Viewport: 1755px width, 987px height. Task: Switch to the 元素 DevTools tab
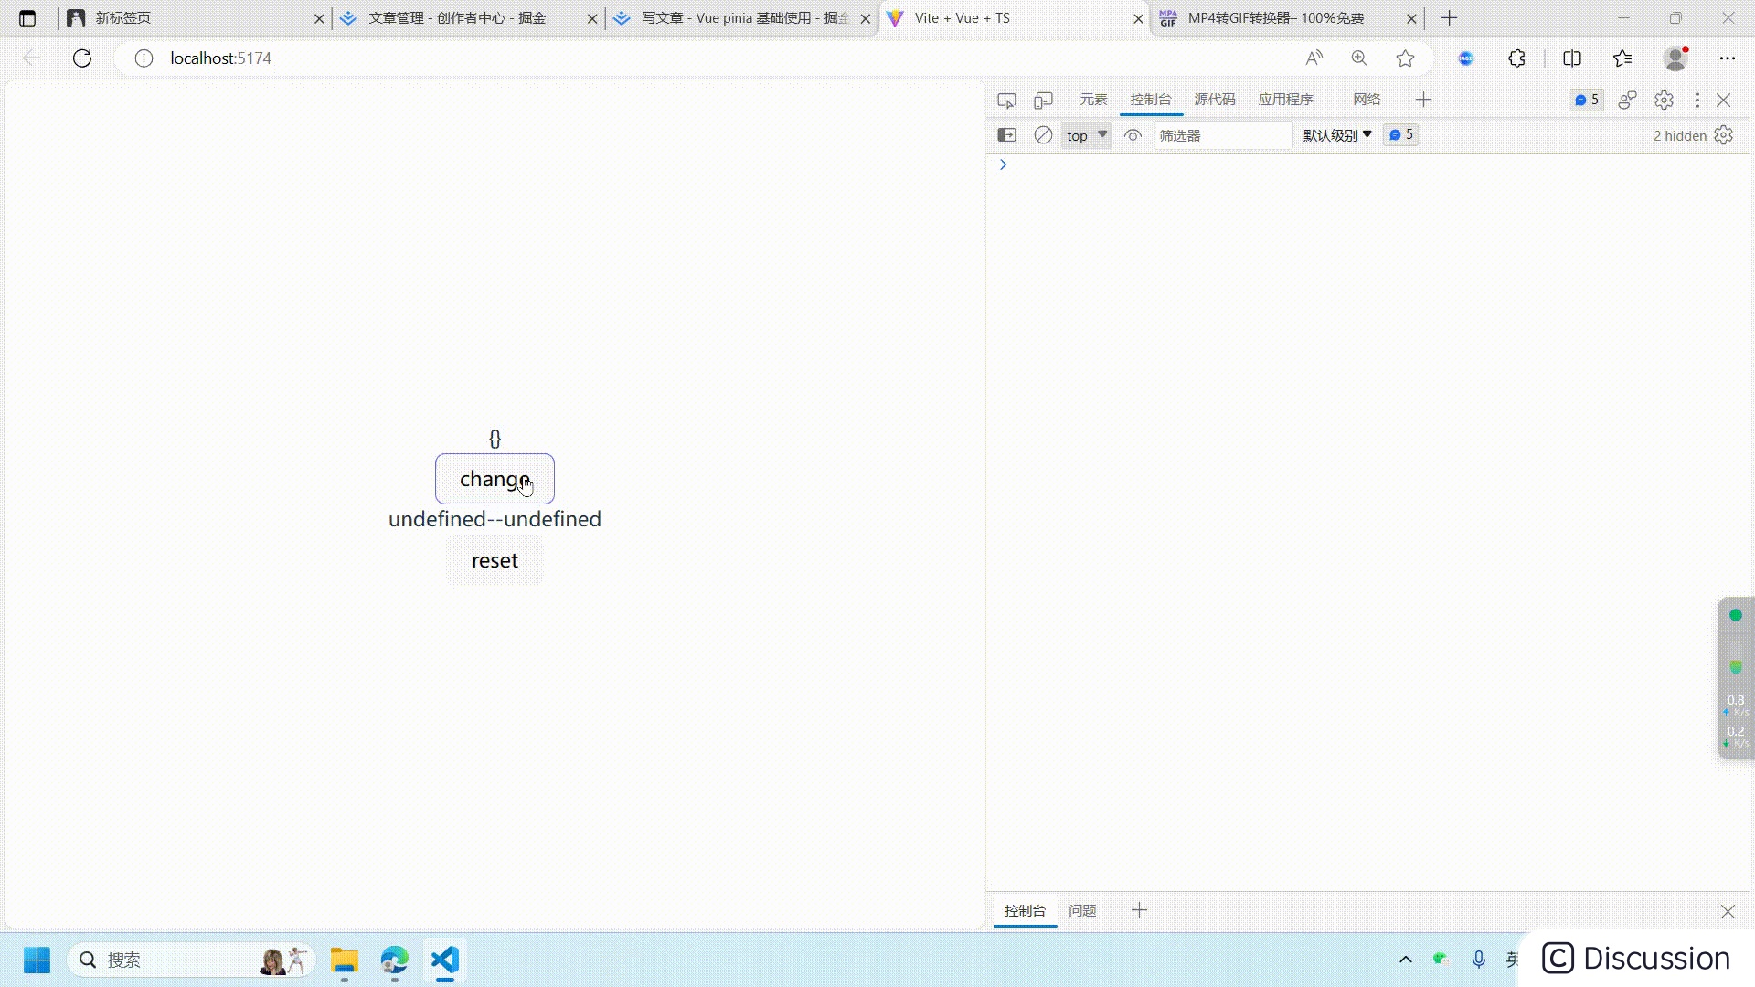pyautogui.click(x=1093, y=100)
